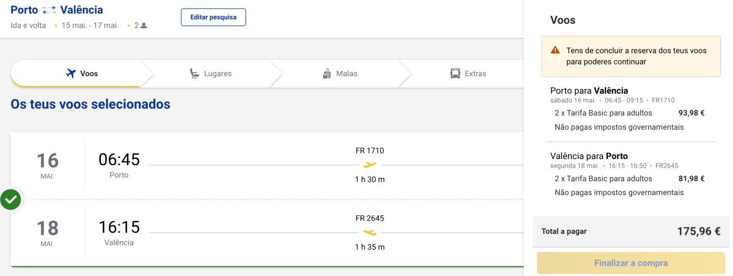Viewport: 733px width, 276px height.
Task: Click the green checkmark selected-flights icon
Action: 10,199
